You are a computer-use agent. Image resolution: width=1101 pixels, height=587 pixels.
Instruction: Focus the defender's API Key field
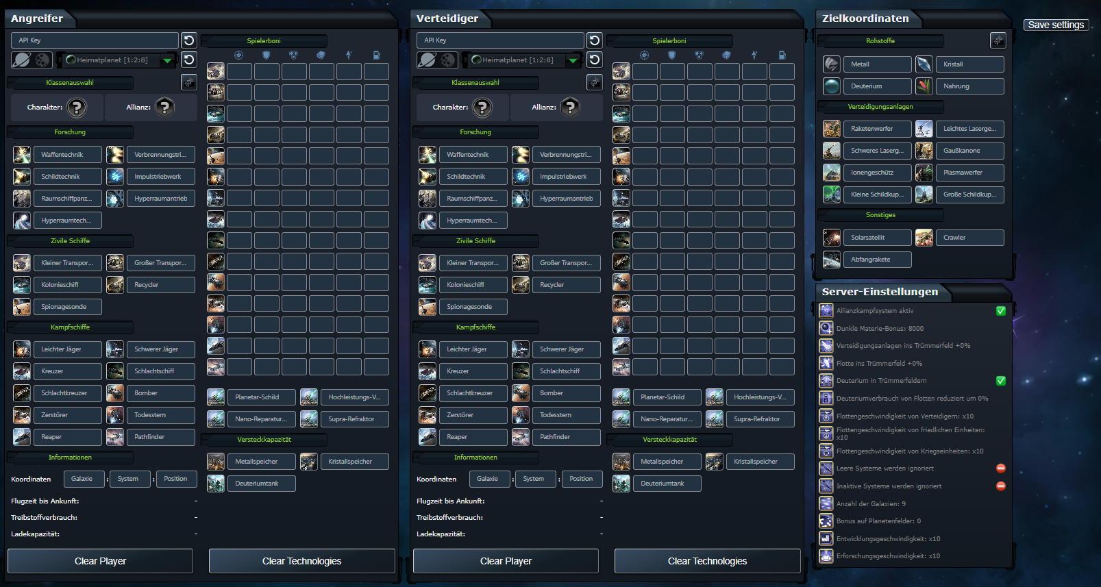coord(500,40)
